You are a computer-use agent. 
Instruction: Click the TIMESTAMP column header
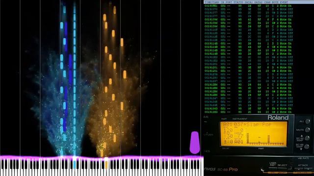pyautogui.click(x=212, y=2)
